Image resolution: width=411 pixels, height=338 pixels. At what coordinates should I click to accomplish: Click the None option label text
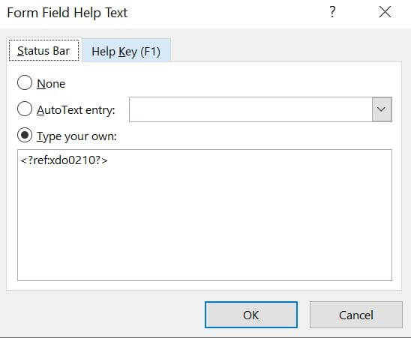(x=51, y=84)
